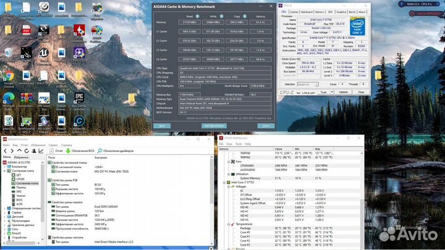The width and height of the screenshot is (445, 250).
Task: Open Epic Games Launcher desktop shortcut
Action: [79, 101]
